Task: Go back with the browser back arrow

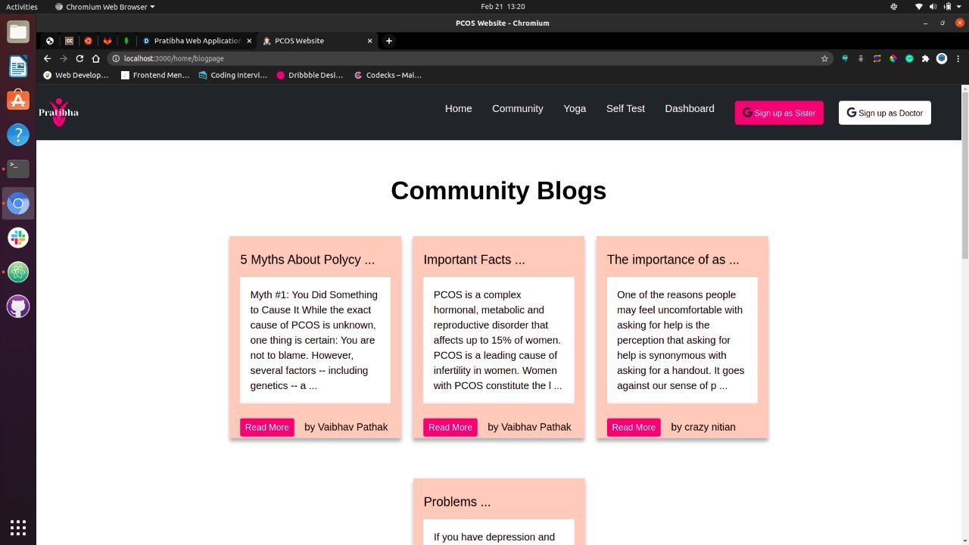Action: (47, 58)
